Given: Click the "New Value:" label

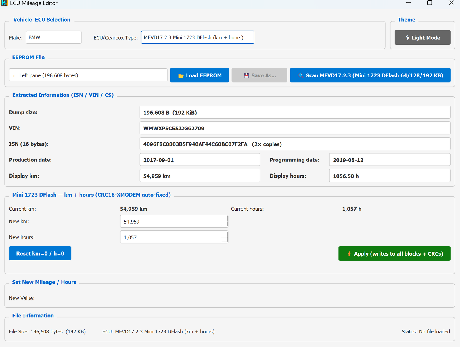Looking at the screenshot, I should tap(22, 298).
